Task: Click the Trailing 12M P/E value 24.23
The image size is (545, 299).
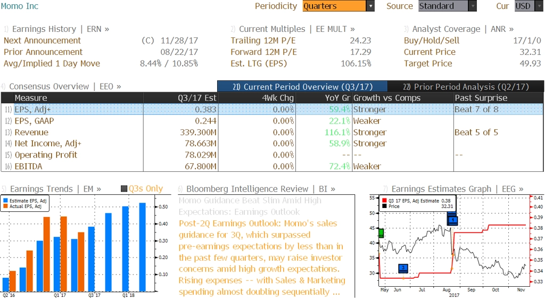Action: [360, 40]
